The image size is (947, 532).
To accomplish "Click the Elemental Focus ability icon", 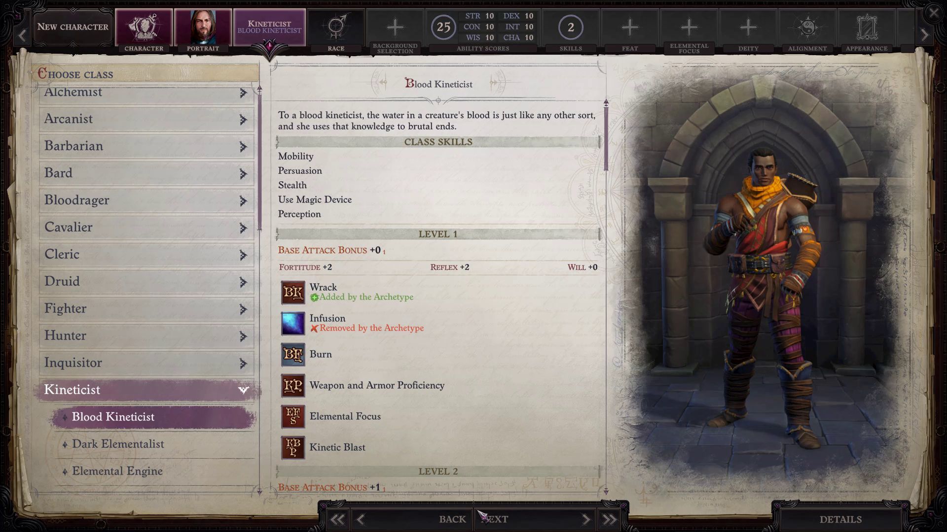I will click(293, 417).
